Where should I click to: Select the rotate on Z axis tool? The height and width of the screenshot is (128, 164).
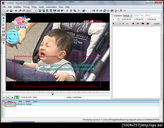pos(4,21)
